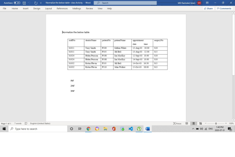Screen dimensions: 235x157
Task: Click the P110 table cell
Action: 107,67
